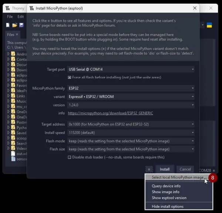Image resolution: width=222 pixels, height=213 pixels.
Task: Toggle Erase all flash before installing
Action: [x=69, y=77]
